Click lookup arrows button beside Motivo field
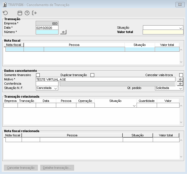Viewport: 187px width, 174px height. [x=180, y=79]
